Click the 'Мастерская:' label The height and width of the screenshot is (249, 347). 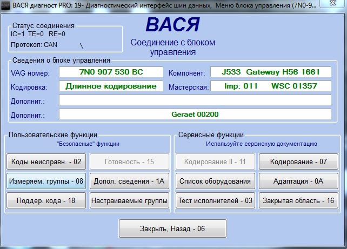point(189,87)
